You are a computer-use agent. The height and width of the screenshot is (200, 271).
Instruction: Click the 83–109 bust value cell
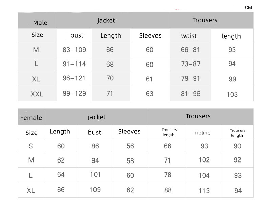click(74, 50)
